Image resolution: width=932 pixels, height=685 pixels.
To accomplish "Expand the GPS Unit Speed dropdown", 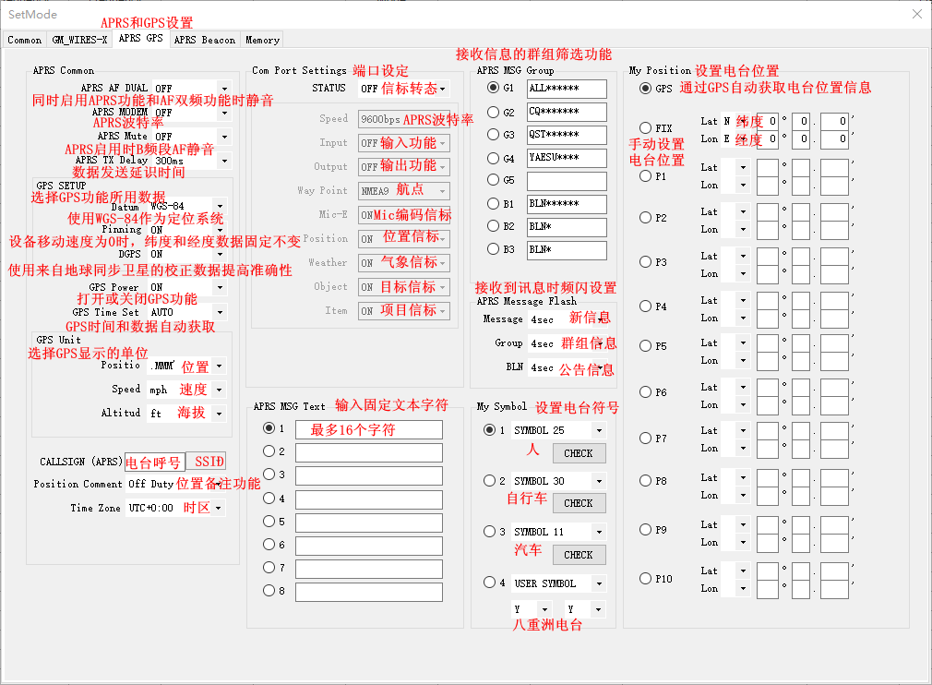I will coord(219,391).
